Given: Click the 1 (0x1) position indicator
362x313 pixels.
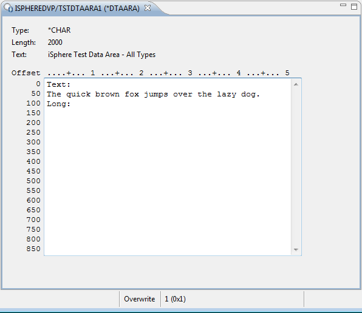Looking at the screenshot, I should pos(175,299).
